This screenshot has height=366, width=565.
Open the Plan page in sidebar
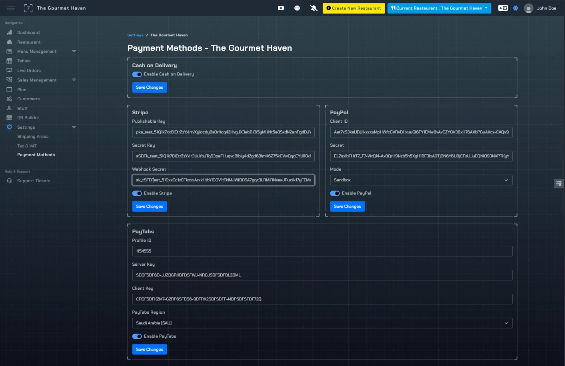pyautogui.click(x=22, y=90)
